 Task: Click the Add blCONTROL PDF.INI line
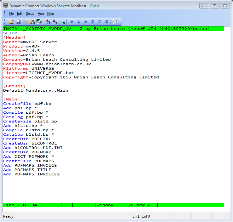point(33,148)
